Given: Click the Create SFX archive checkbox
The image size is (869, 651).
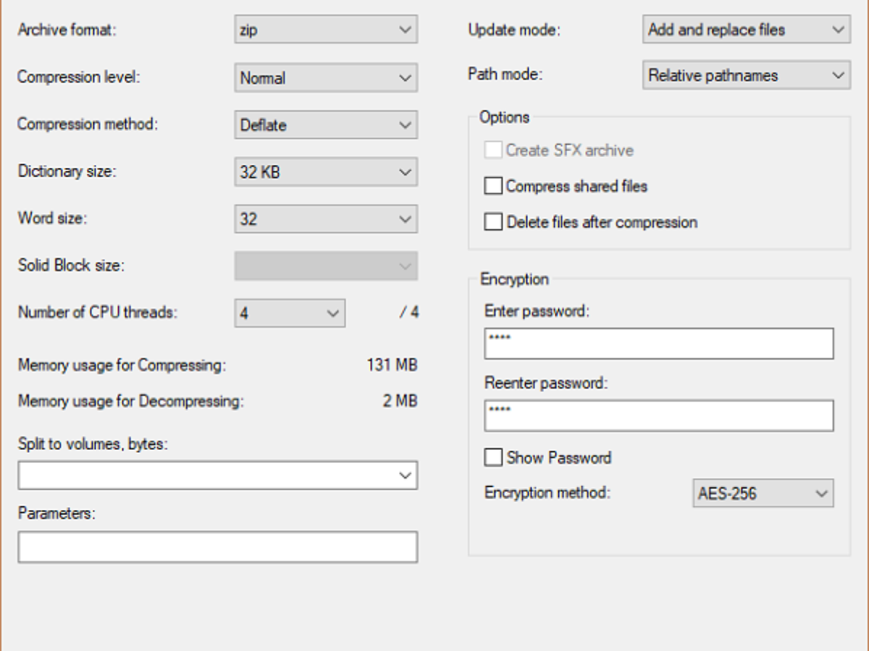Looking at the screenshot, I should (493, 150).
